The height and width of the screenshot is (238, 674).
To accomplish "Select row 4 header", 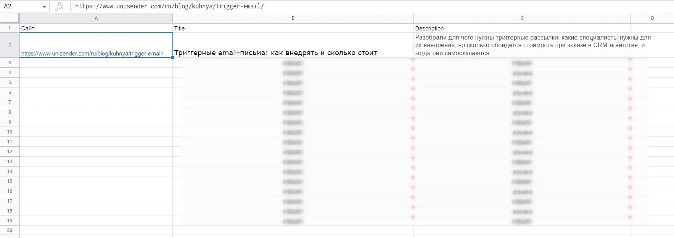I will point(10,73).
